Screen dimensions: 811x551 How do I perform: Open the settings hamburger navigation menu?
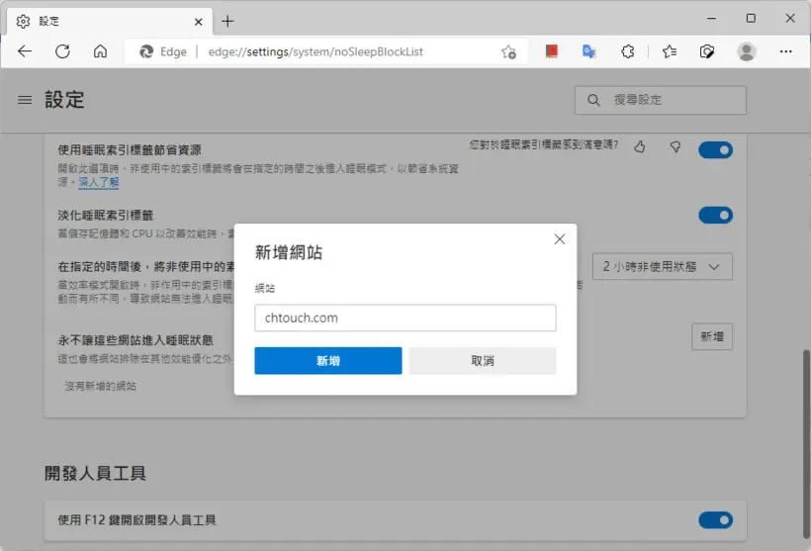[x=25, y=100]
